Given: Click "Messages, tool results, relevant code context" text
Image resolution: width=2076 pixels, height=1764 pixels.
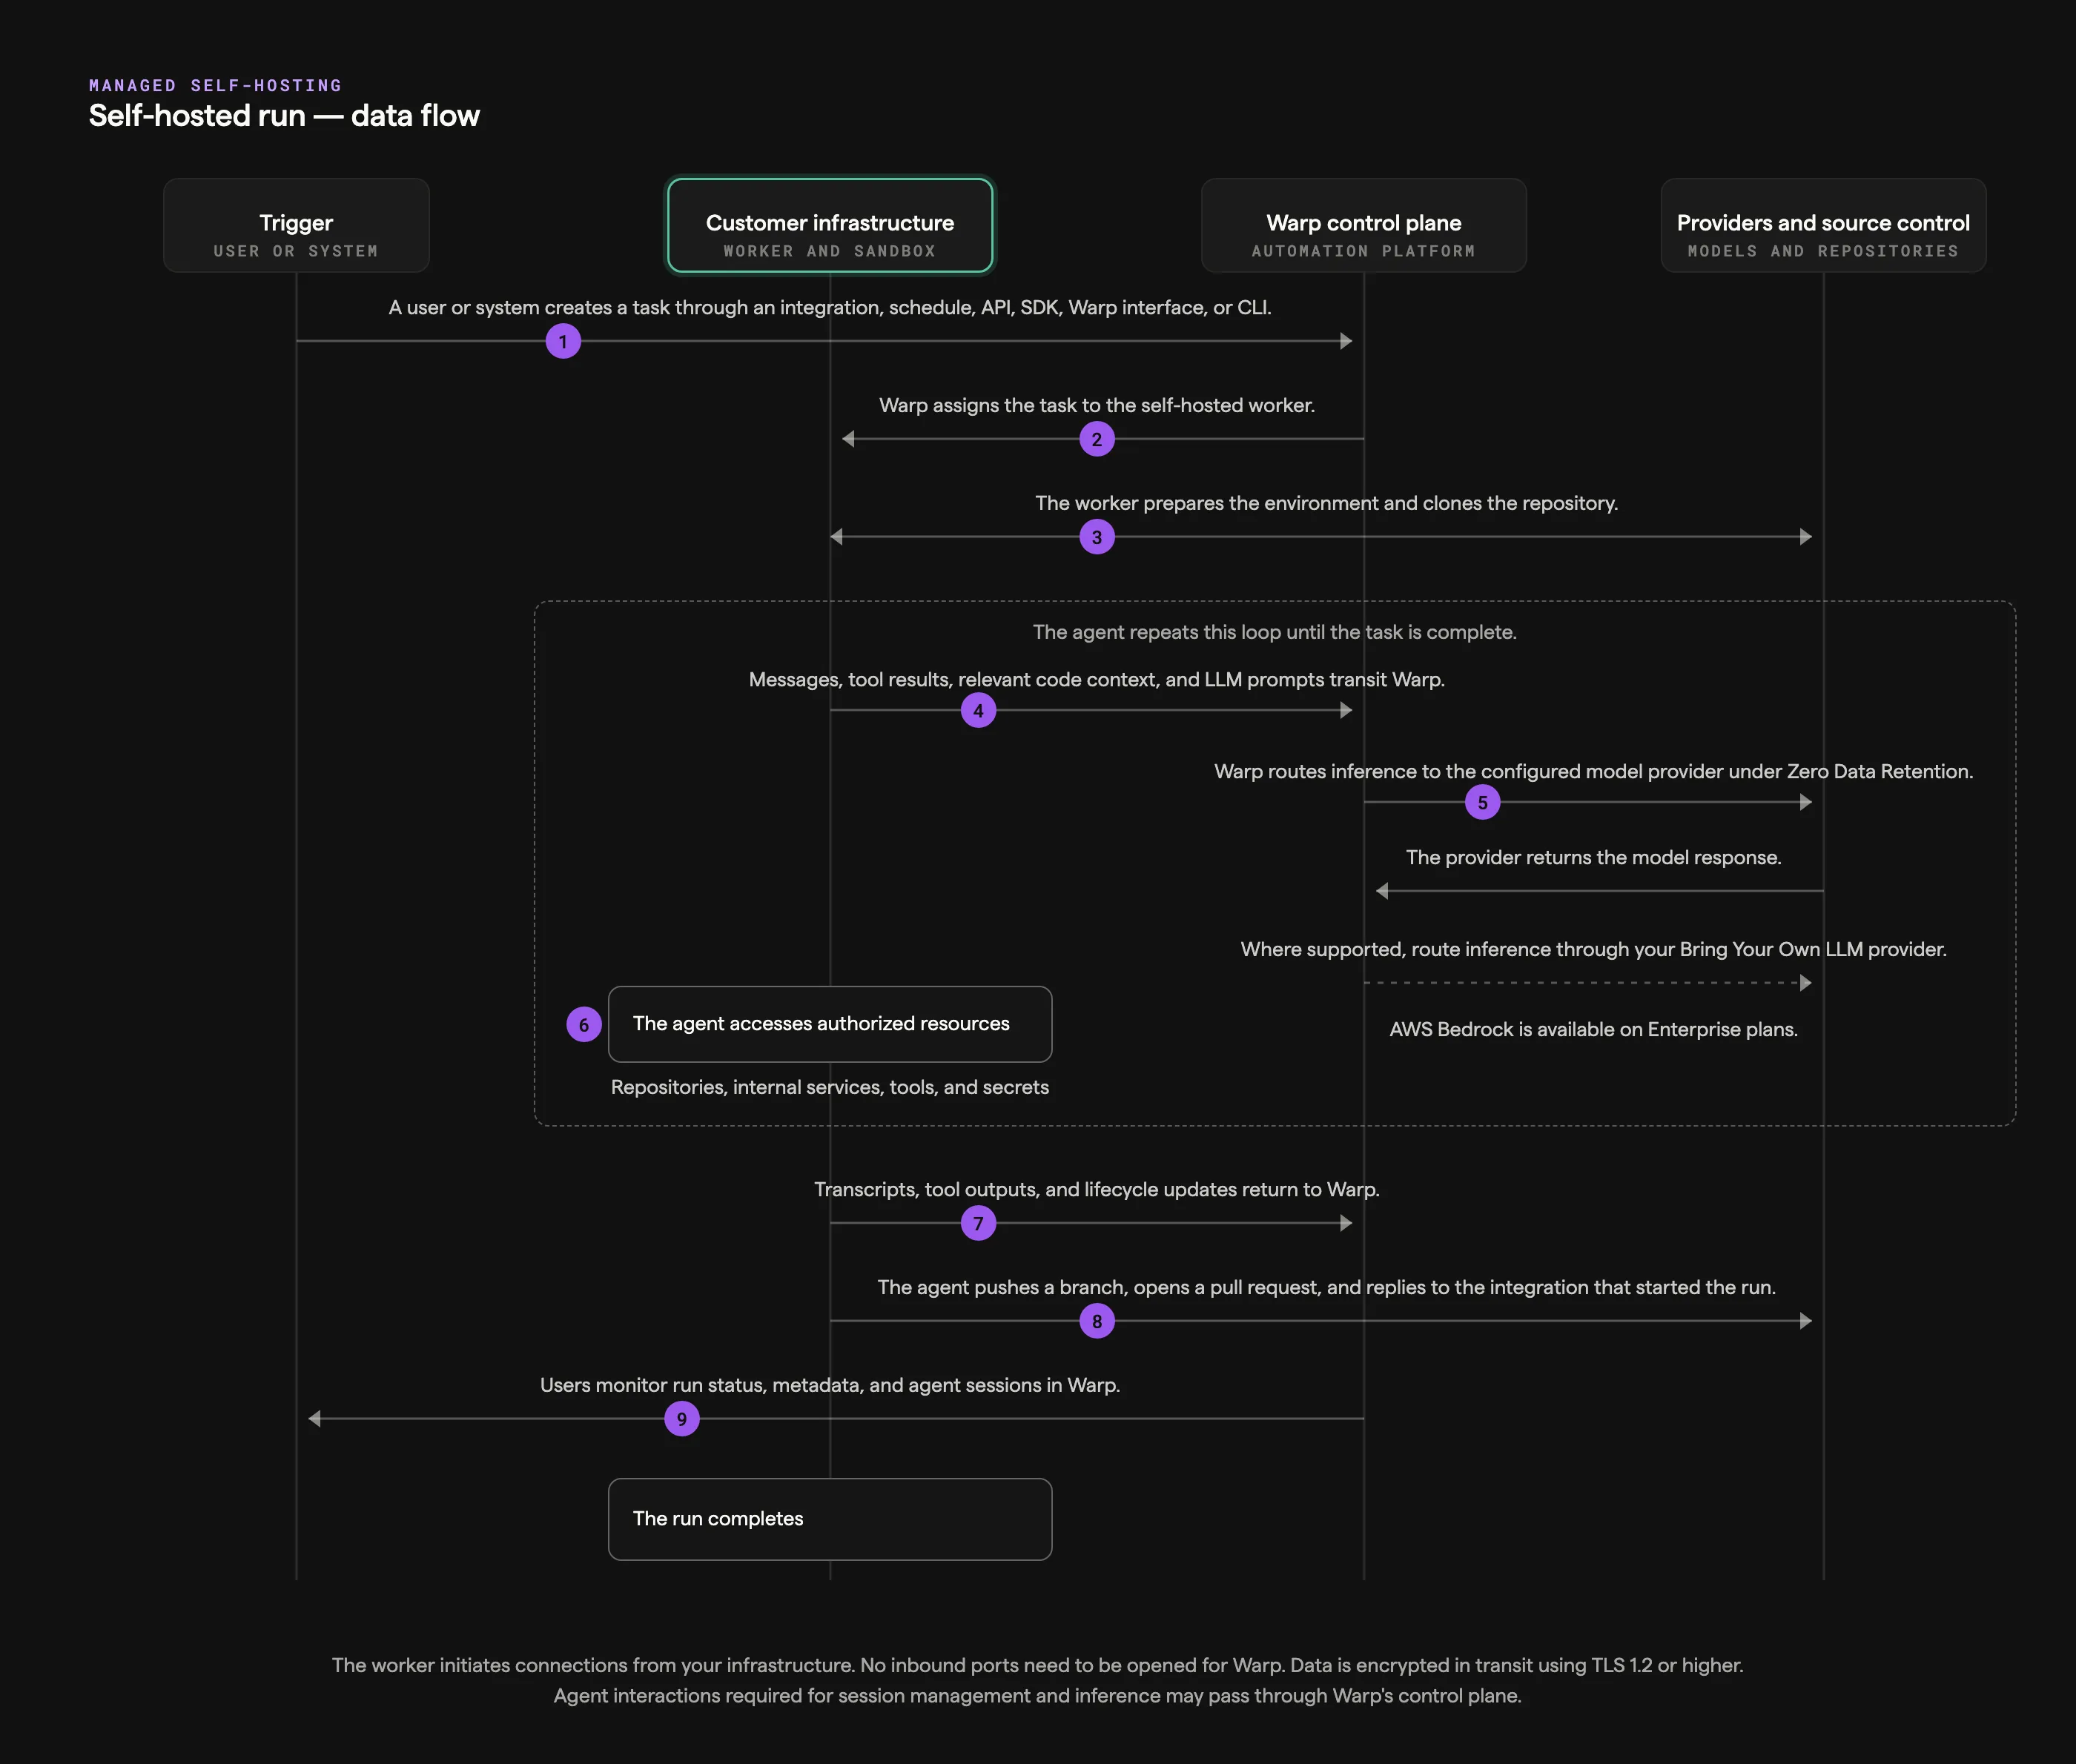Looking at the screenshot, I should 1097,679.
